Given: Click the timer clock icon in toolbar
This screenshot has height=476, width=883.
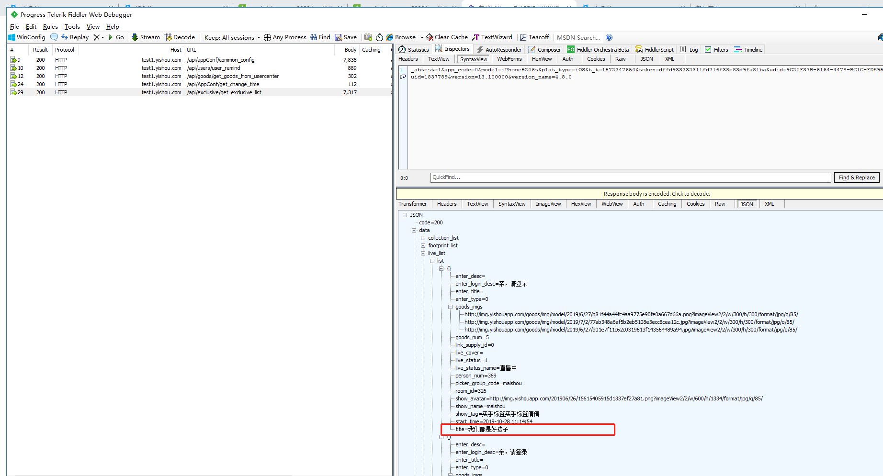Looking at the screenshot, I should (x=379, y=37).
